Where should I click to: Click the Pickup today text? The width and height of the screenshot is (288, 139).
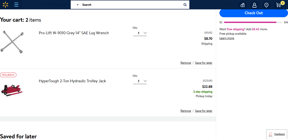tap(204, 96)
